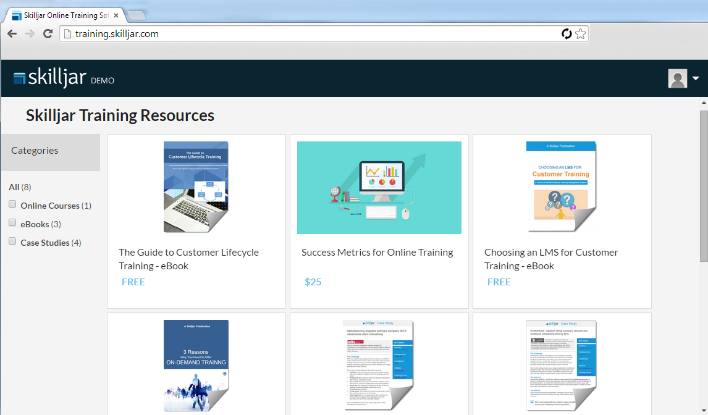Click the eBooks (3) label

coord(41,224)
